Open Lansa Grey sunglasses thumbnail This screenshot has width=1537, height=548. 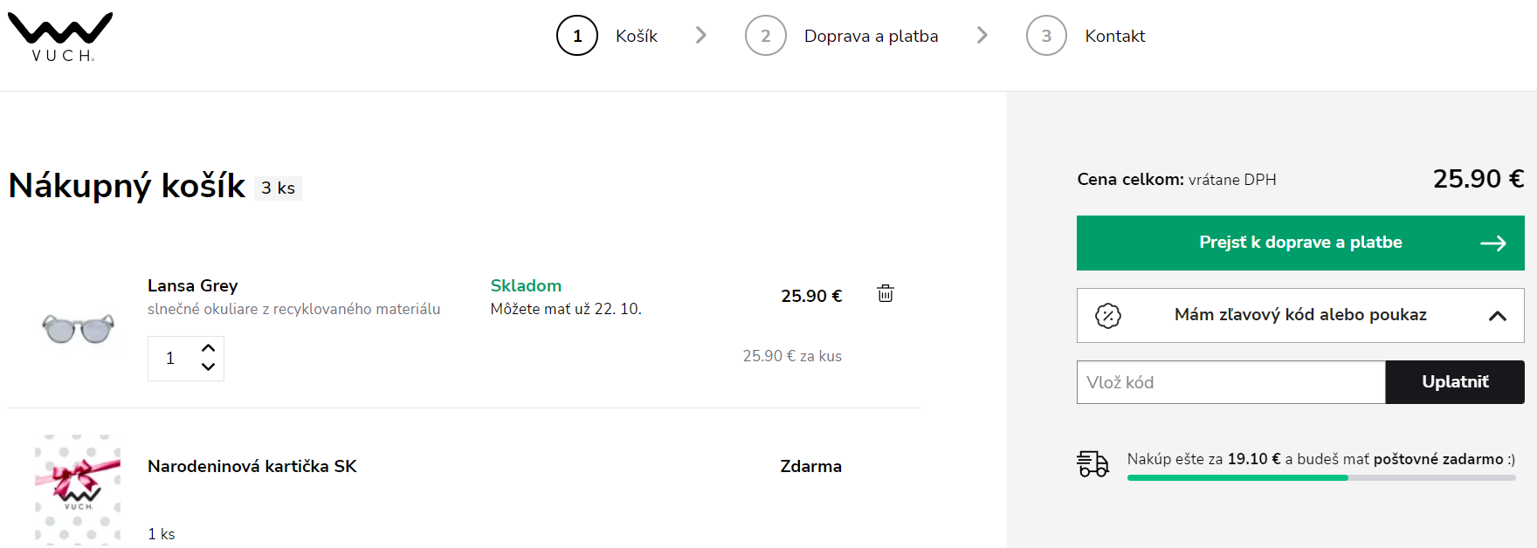77,328
